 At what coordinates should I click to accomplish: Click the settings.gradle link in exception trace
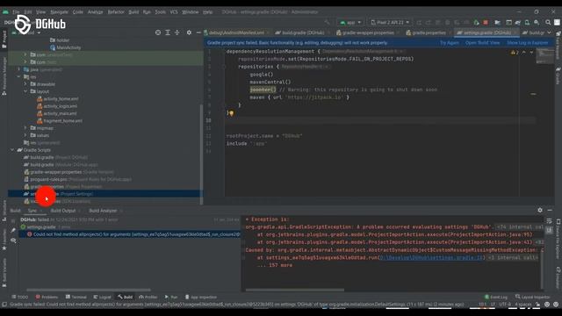coord(432,257)
